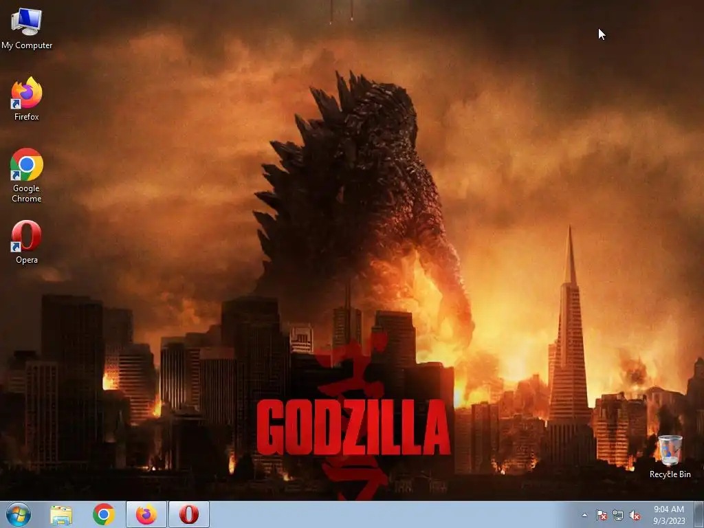Open network status icon in tray
Viewport: 704px width, 528px height.
pyautogui.click(x=618, y=516)
